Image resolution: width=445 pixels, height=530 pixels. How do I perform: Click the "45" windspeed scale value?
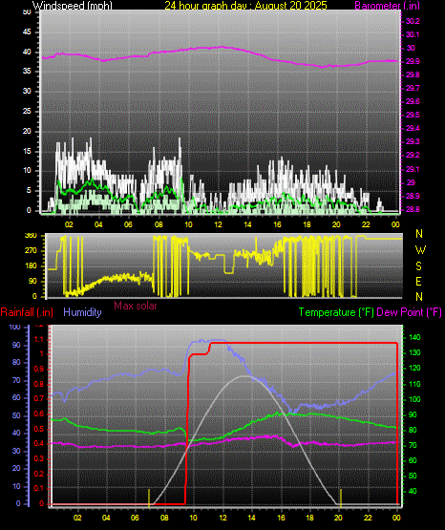27,32
